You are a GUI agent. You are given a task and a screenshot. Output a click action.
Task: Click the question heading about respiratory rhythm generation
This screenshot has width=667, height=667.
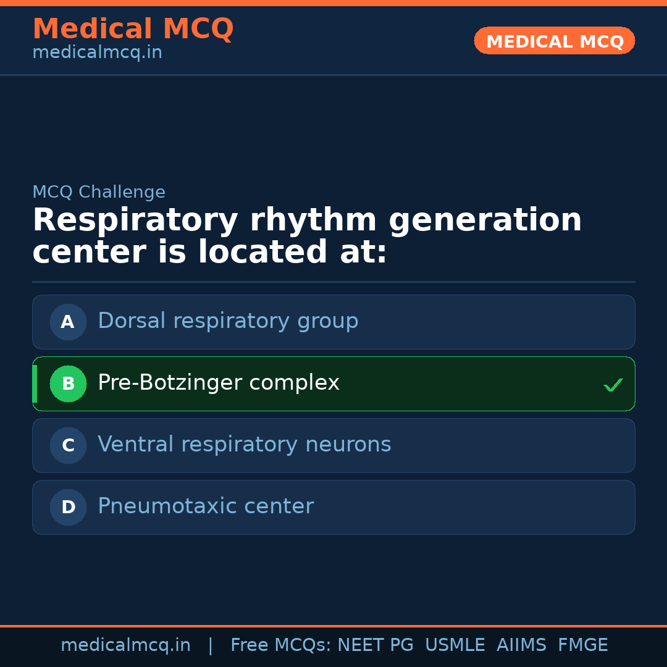(307, 237)
